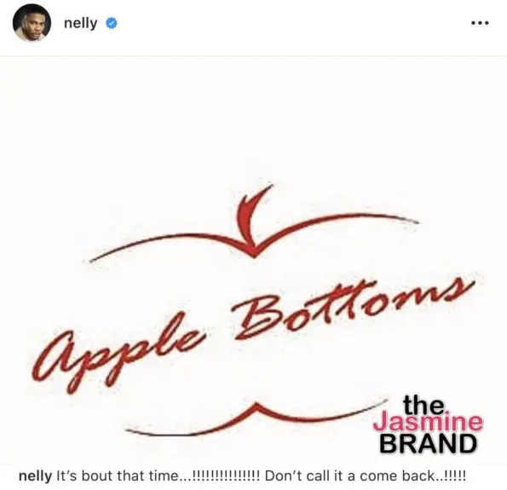Click the pink 'Jasmine' watermark text
Viewport: 507px width, 490px height.
[x=428, y=423]
